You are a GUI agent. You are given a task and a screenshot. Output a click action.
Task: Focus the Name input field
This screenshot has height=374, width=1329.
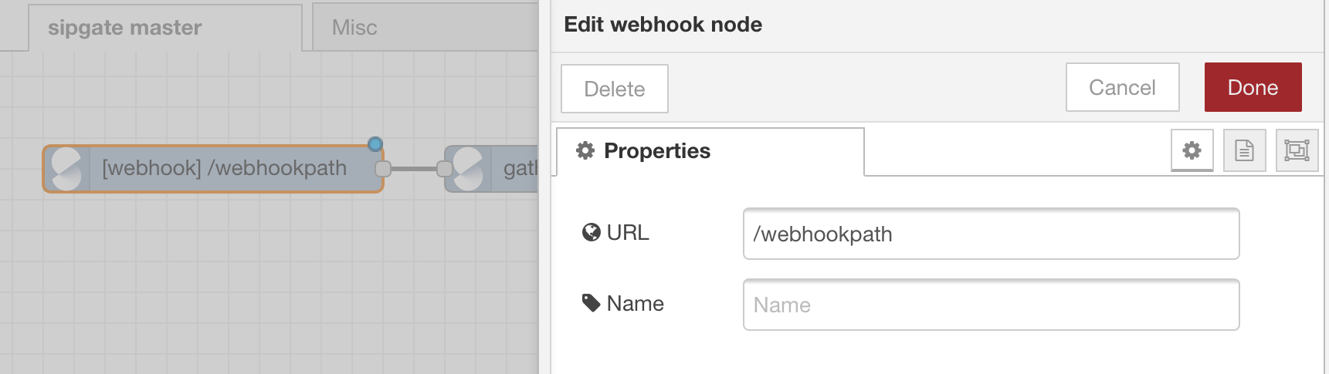coord(992,305)
